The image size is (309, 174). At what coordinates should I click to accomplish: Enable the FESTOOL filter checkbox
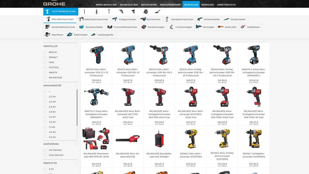click(45, 67)
